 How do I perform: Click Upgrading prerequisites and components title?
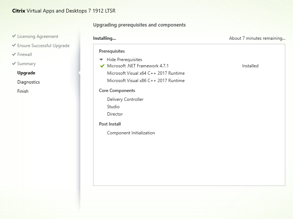click(x=140, y=25)
